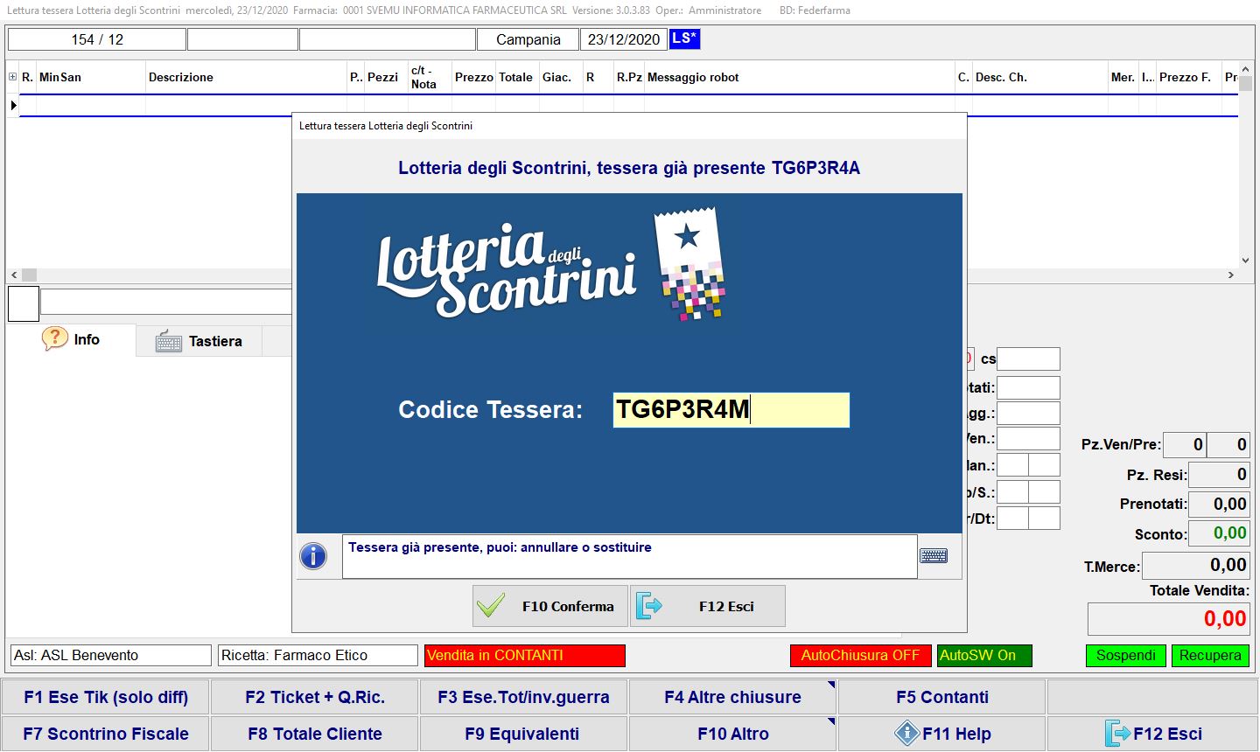1260x752 pixels.
Task: Click the blue info icon in dialog
Action: 313,556
